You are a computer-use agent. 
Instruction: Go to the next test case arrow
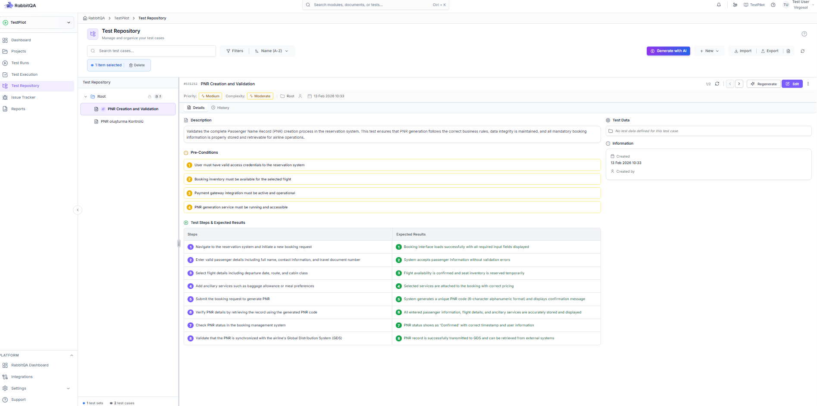coord(739,84)
